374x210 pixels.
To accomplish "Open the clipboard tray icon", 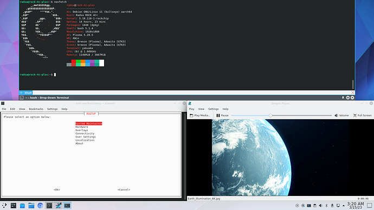I will (x=314, y=206).
